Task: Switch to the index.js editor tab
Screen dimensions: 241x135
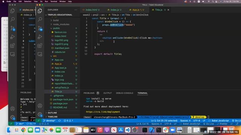Action: [x=114, y=10]
